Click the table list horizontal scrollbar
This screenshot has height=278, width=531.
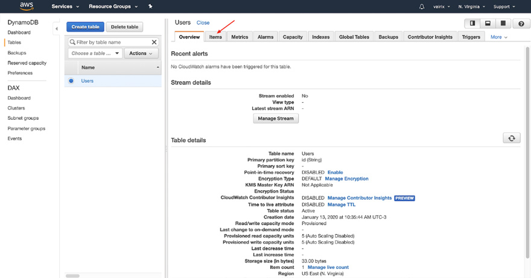coord(72,276)
